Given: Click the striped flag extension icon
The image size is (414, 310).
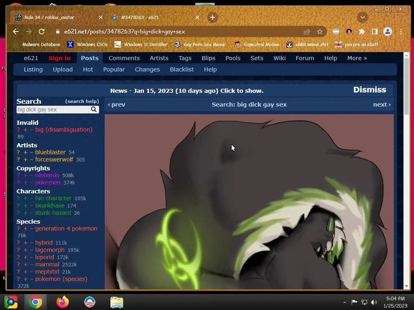Looking at the screenshot, I should click(x=336, y=31).
